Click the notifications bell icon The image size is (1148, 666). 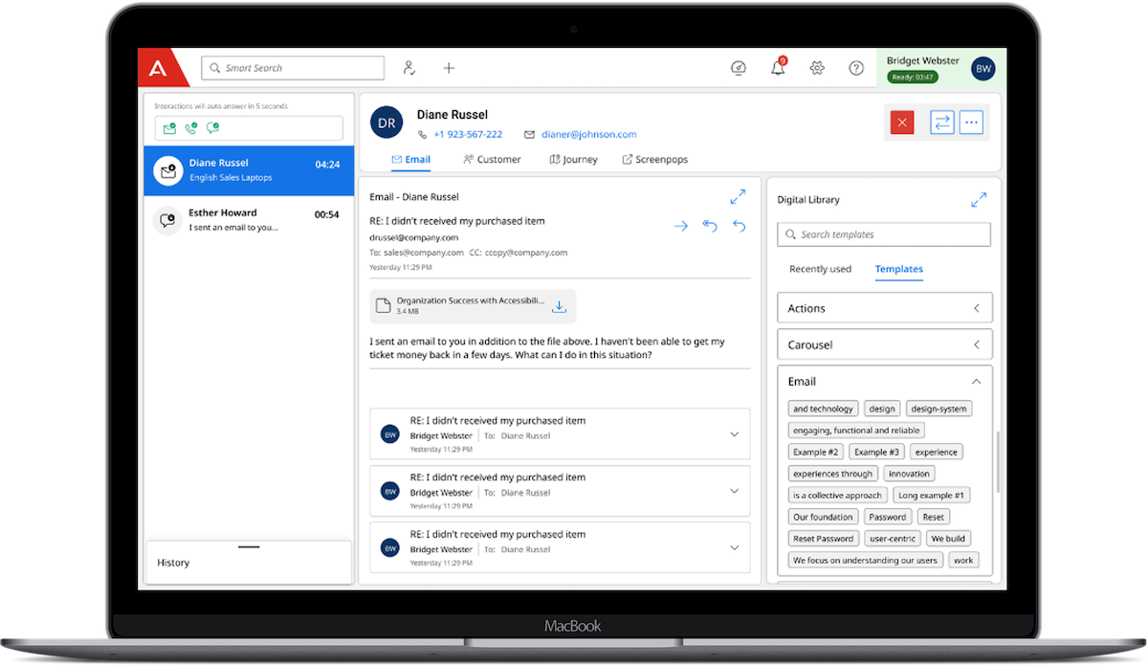pos(778,68)
